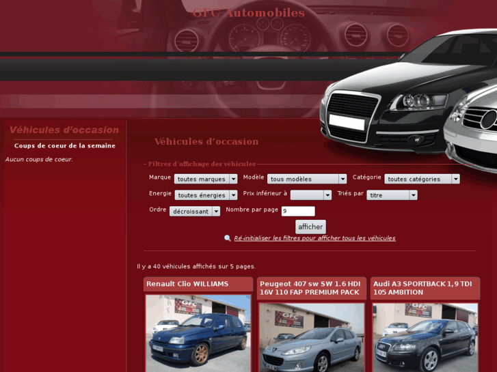Open the Modèle dropdown showing tous modèles
The height and width of the screenshot is (372, 497).
pos(307,179)
